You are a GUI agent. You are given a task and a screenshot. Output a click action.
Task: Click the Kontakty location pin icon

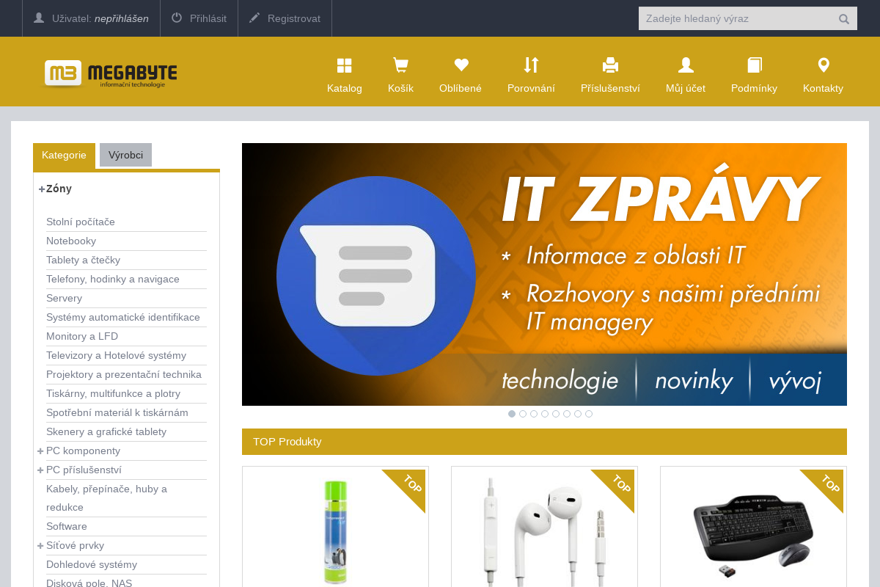pos(823,65)
